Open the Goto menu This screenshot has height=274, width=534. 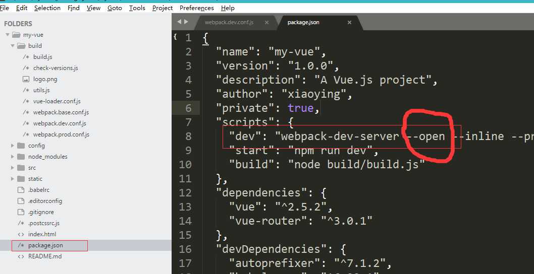(115, 8)
